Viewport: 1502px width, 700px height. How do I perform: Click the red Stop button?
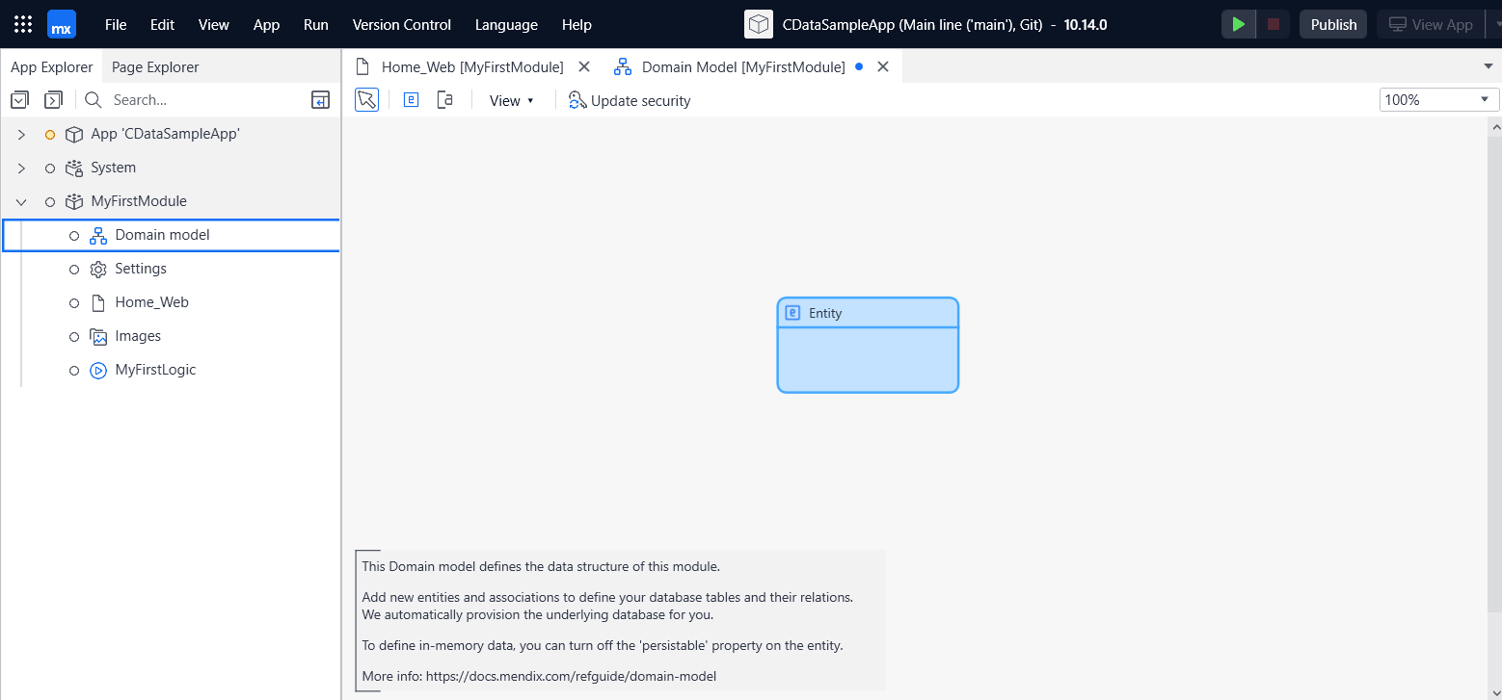(1273, 24)
